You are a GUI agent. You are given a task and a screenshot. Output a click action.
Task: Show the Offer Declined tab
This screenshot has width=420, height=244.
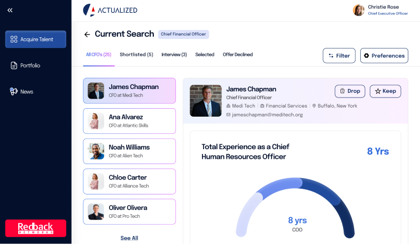[x=238, y=54]
